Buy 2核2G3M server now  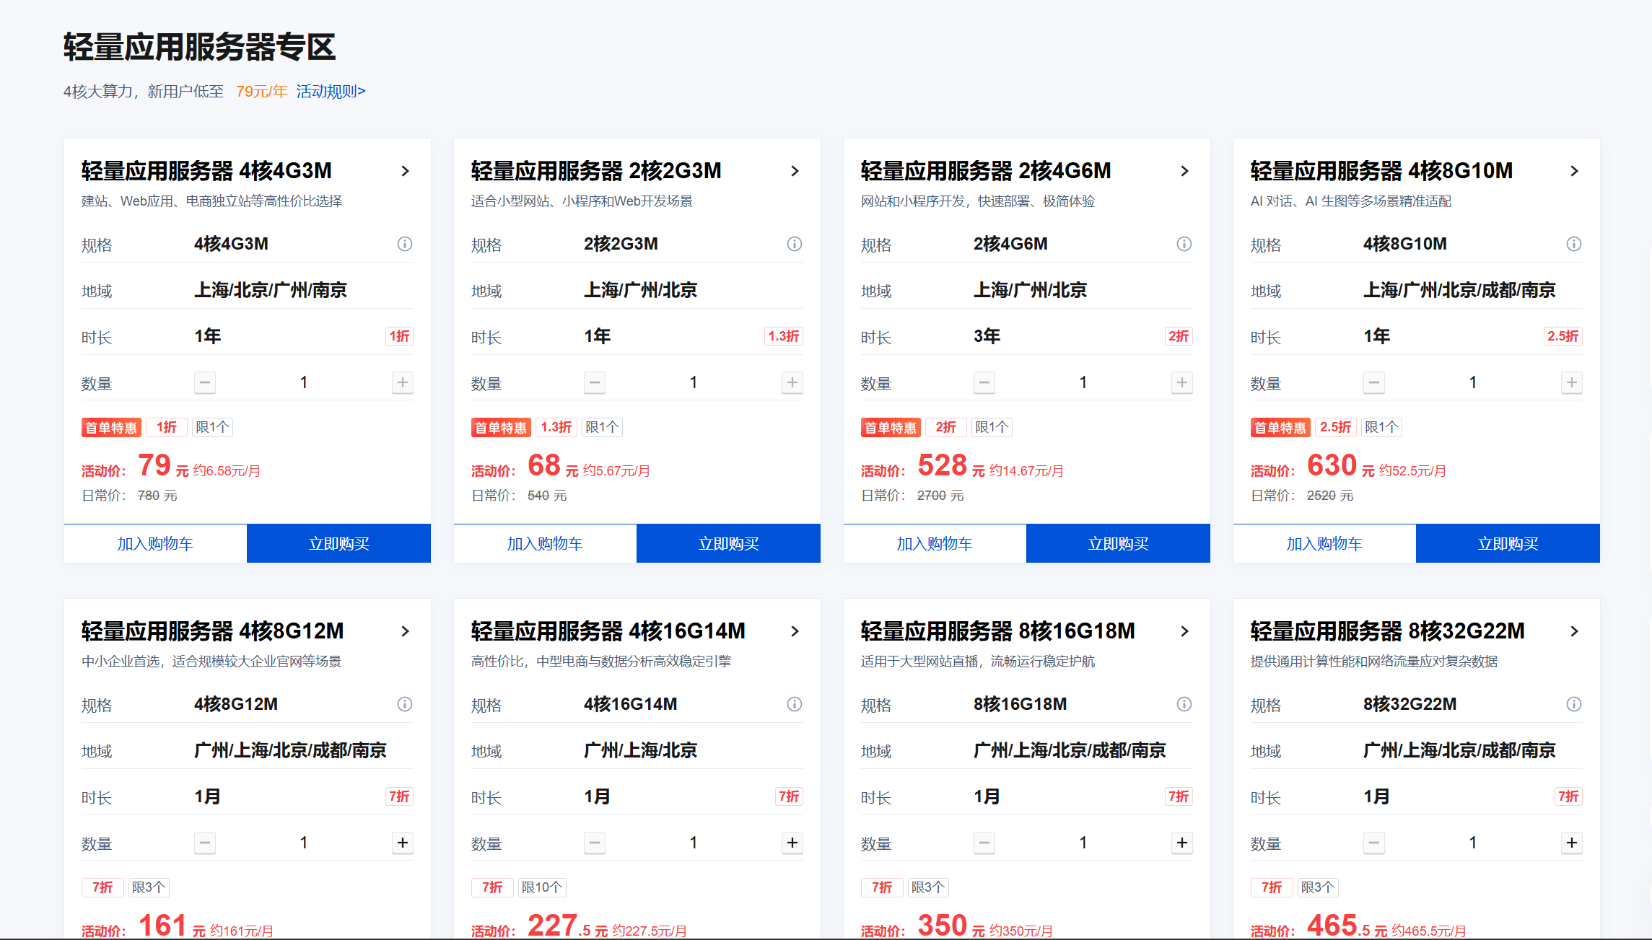(x=728, y=543)
